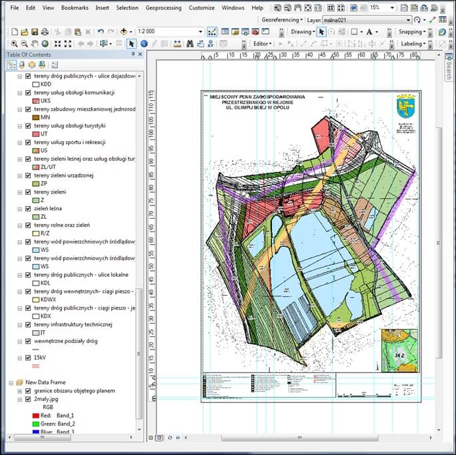This screenshot has height=455, width=456.
Task: Select the Select Elements arrow in the Tools toolbar
Action: pyautogui.click(x=131, y=43)
